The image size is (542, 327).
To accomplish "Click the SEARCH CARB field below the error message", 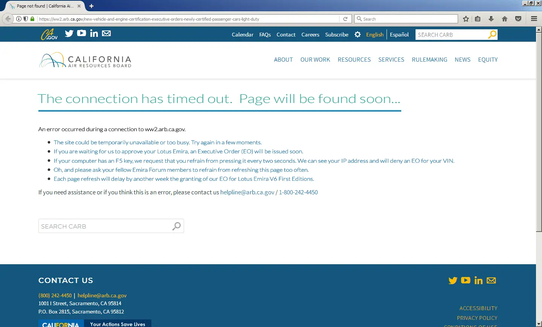I will (105, 226).
